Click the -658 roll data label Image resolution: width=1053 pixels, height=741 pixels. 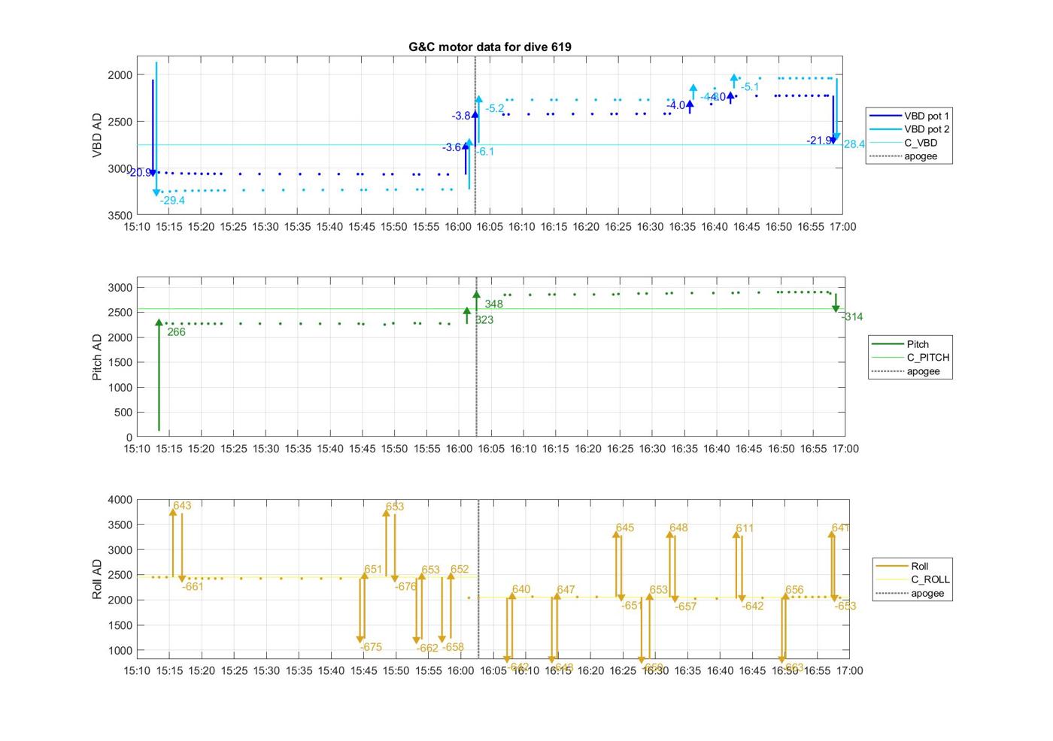(x=453, y=647)
